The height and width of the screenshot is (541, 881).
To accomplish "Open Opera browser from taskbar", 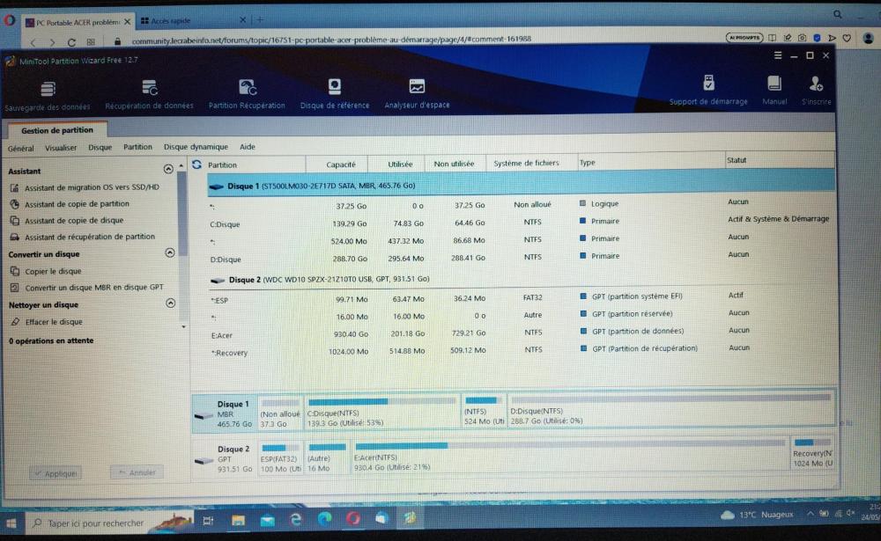I will click(x=353, y=518).
